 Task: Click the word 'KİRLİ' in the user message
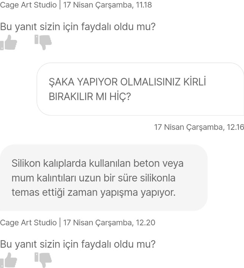coord(195,82)
